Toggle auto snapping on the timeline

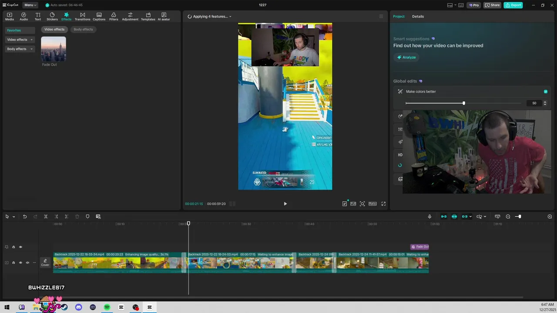454,216
